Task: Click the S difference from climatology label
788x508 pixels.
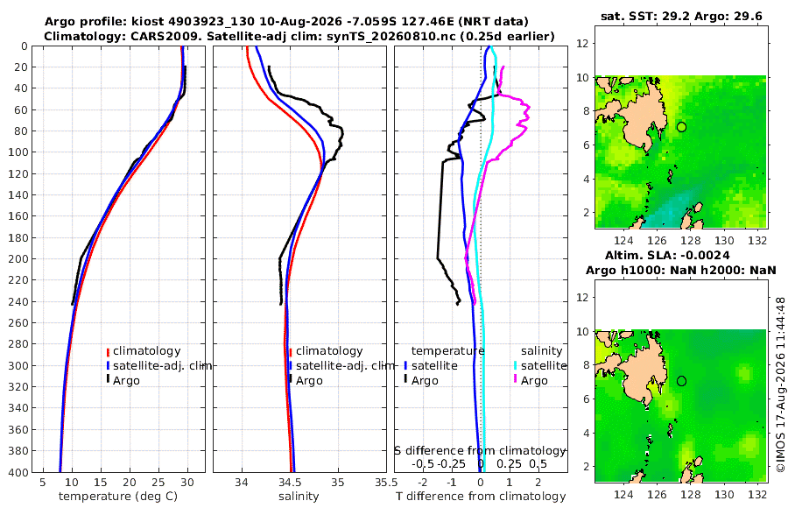Action: 480,451
